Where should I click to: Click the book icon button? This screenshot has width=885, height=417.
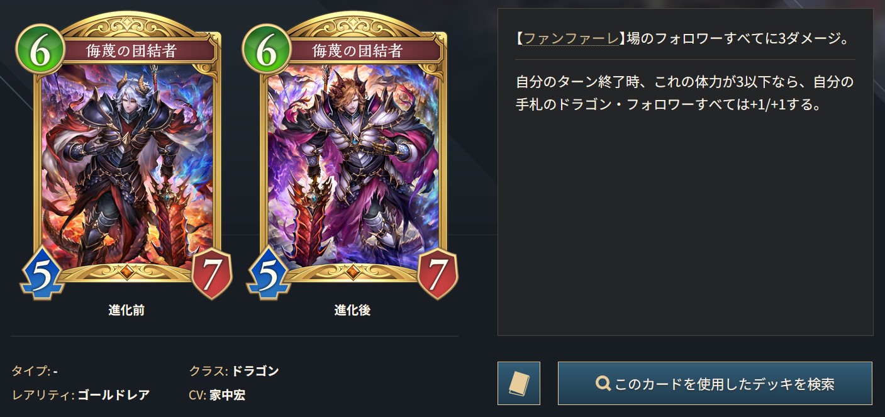[x=519, y=383]
